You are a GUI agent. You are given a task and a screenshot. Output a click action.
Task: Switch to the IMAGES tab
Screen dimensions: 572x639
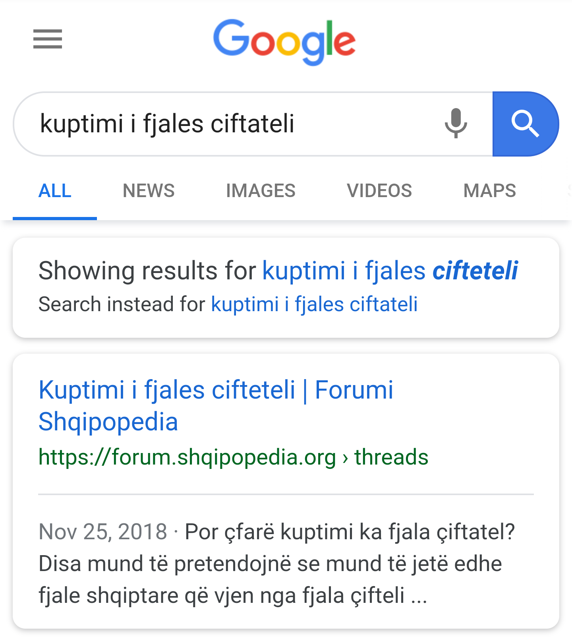261,191
